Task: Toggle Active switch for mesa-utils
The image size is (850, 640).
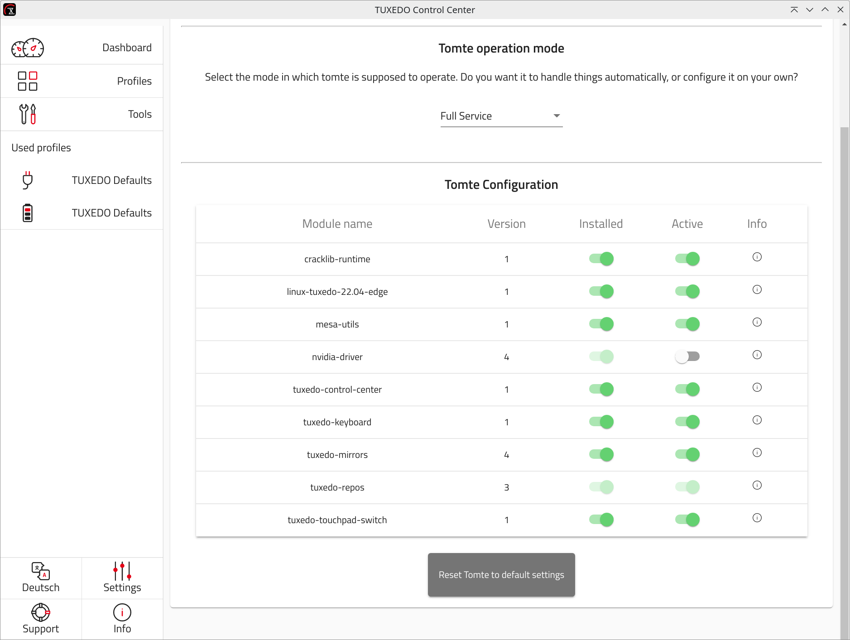Action: [687, 324]
